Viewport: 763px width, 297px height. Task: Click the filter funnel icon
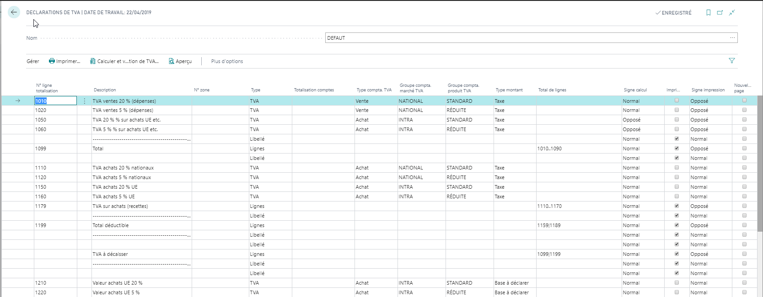click(731, 61)
